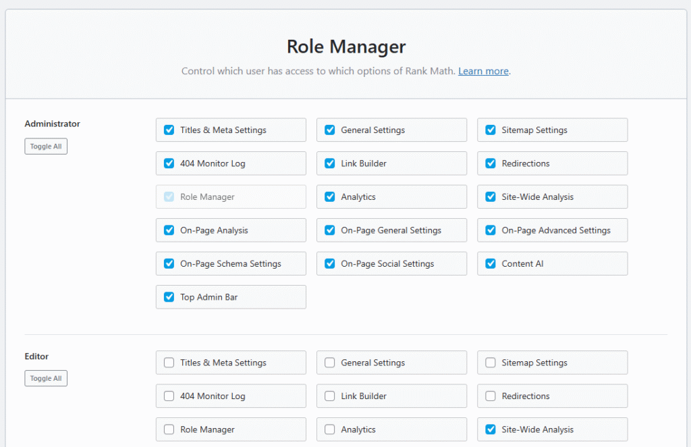
Task: Uncheck Administrator Redirections checkbox
Action: tap(491, 163)
